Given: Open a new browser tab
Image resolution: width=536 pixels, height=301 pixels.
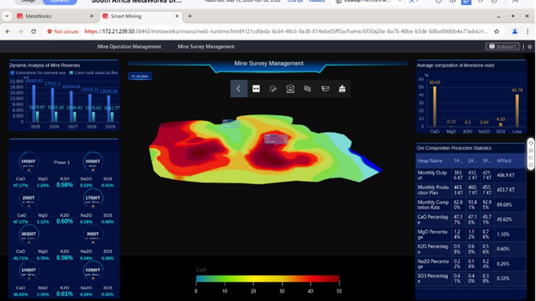Looking at the screenshot, I should [x=190, y=16].
